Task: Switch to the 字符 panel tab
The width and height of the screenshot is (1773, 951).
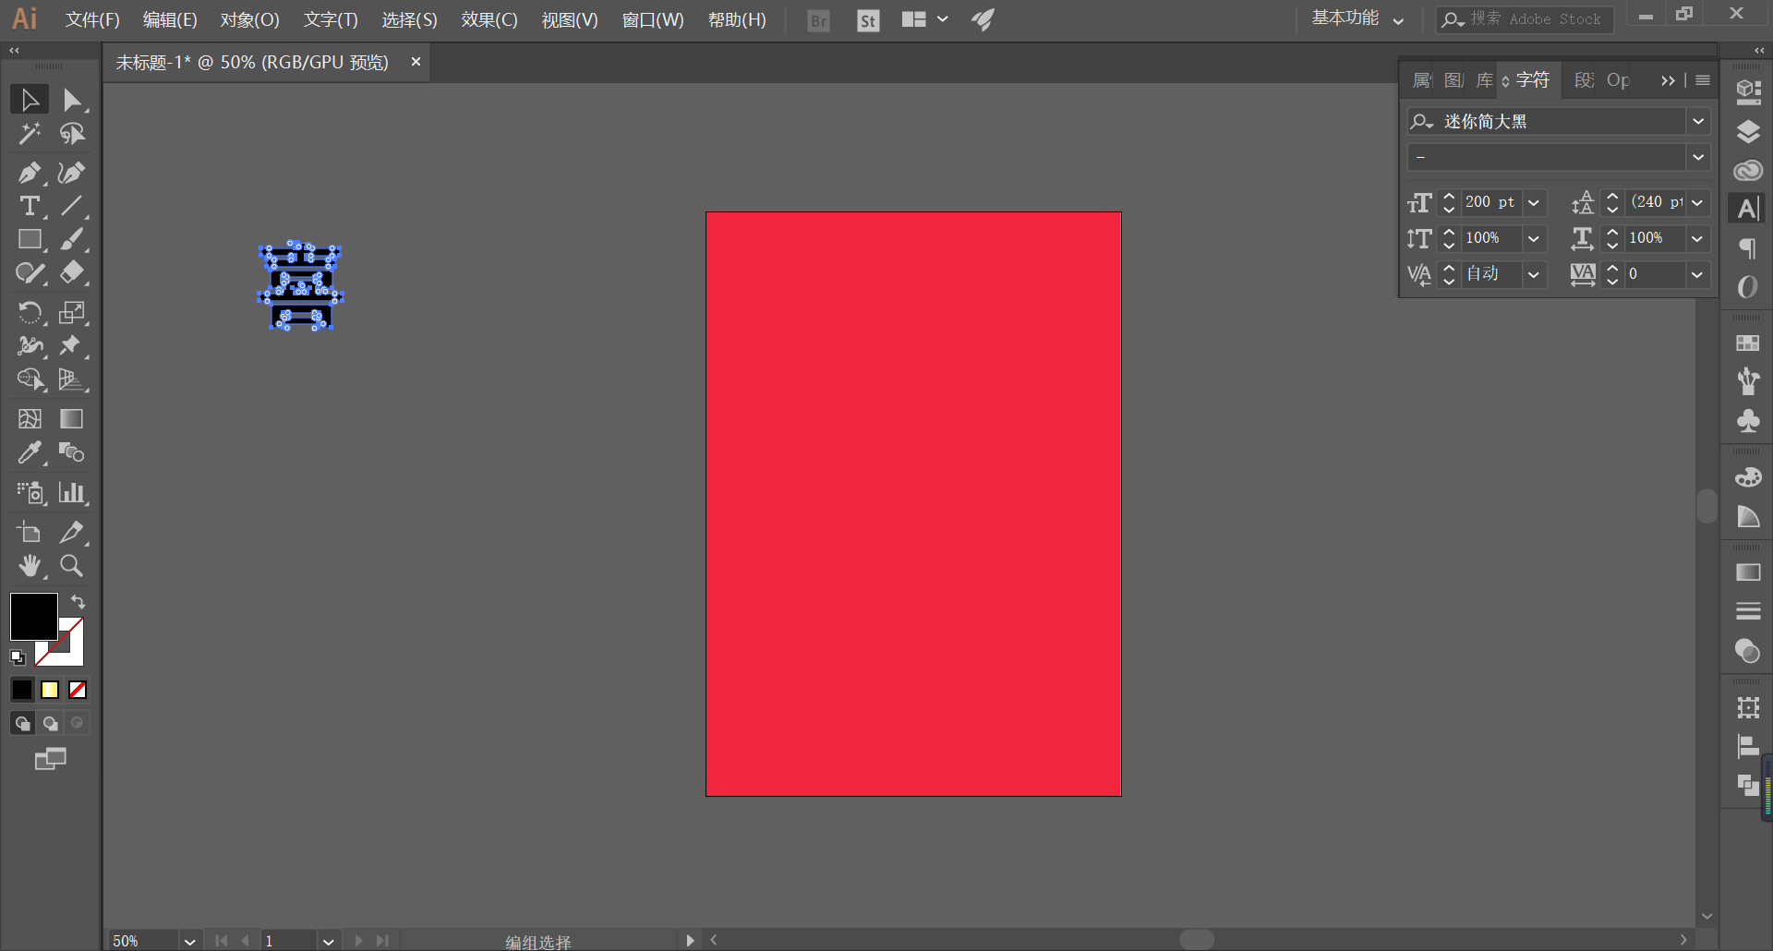Action: (1532, 80)
